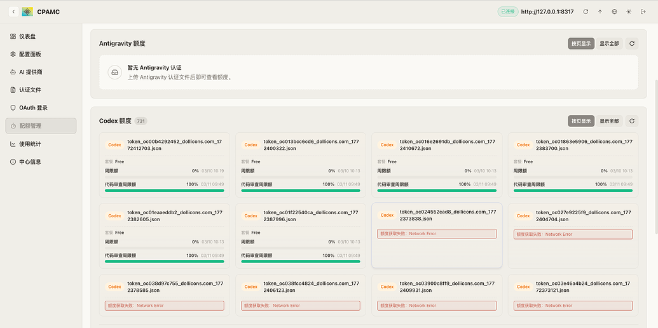Click the CPAMC title text
This screenshot has height=328, width=658.
click(x=48, y=11)
